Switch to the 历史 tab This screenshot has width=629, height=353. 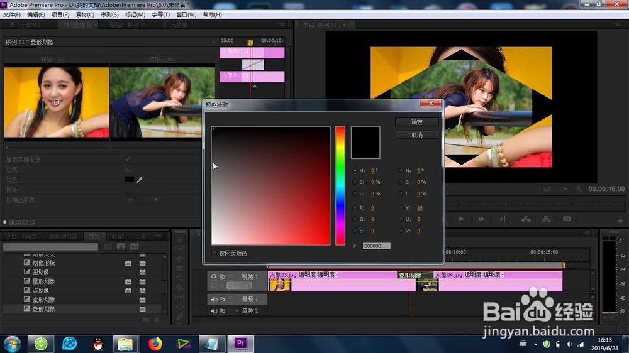coord(141,236)
